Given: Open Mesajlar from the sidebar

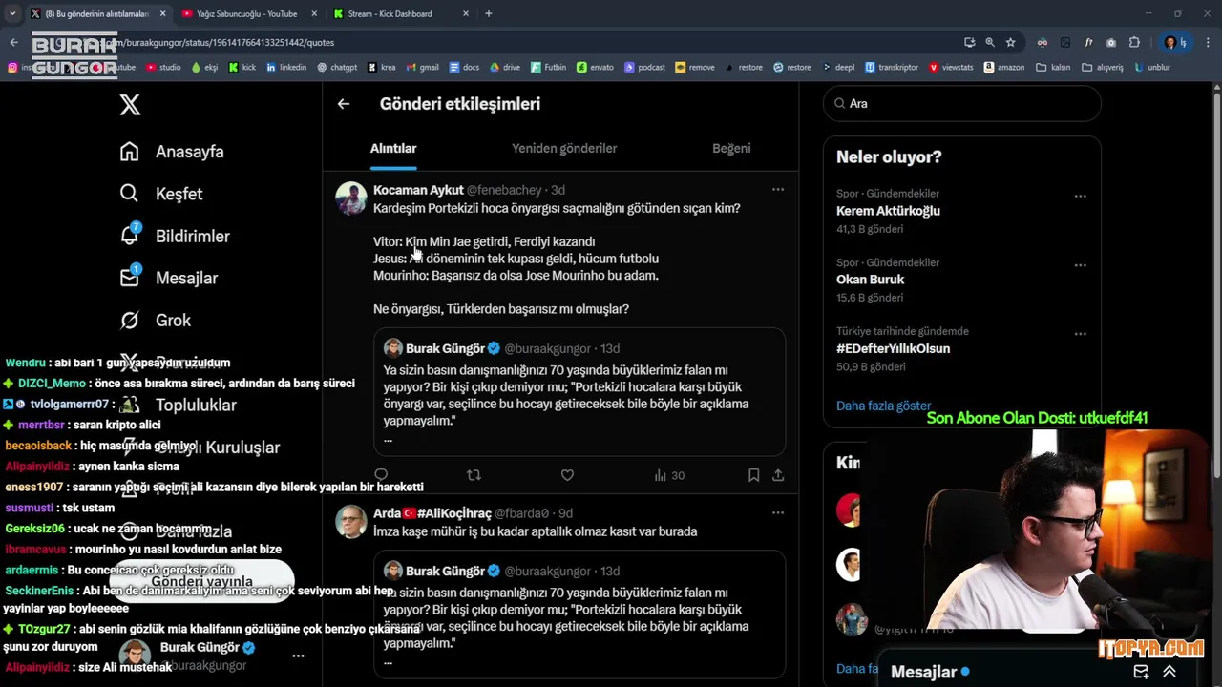Looking at the screenshot, I should point(169,278).
